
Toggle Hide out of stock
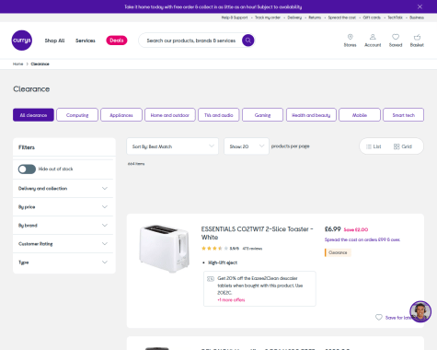coord(27,169)
